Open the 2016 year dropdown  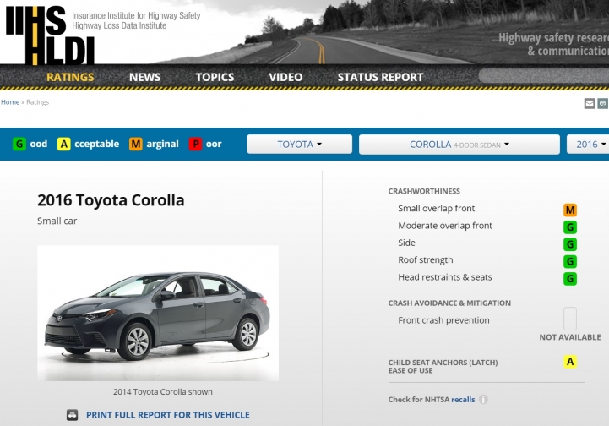click(x=588, y=145)
